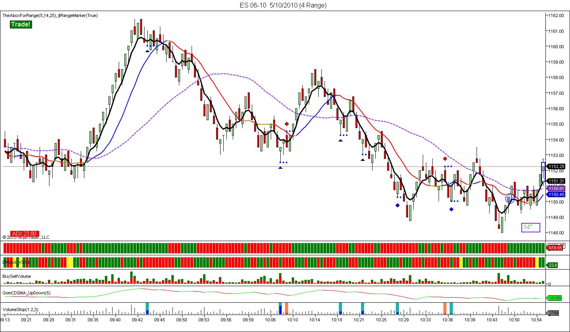
Task: Click the red diamond marker near 10:36
Action: [445, 158]
